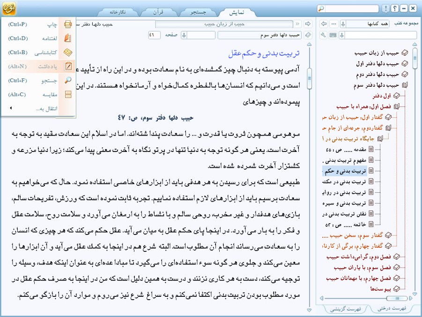This screenshot has width=422, height=317.
Task: Click the double chevron beside the document tabs
Action: [297, 24]
